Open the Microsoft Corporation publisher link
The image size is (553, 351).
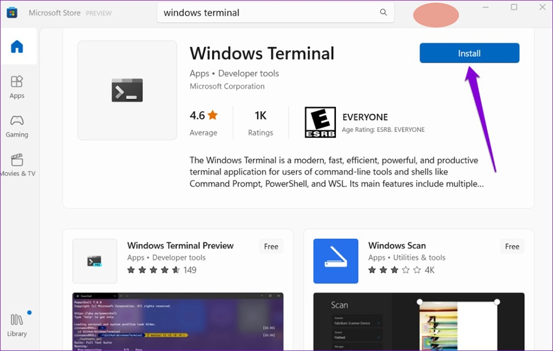(x=226, y=86)
